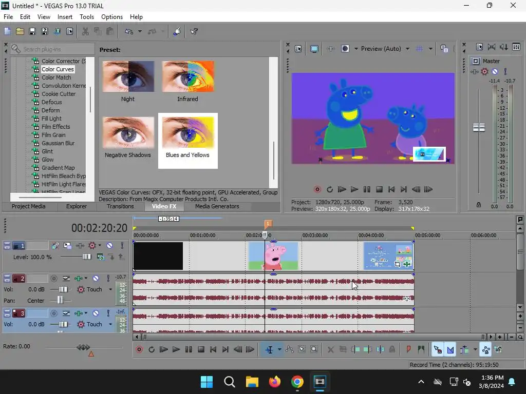
Task: Click the Preview on External Monitor icon
Action: click(314, 49)
